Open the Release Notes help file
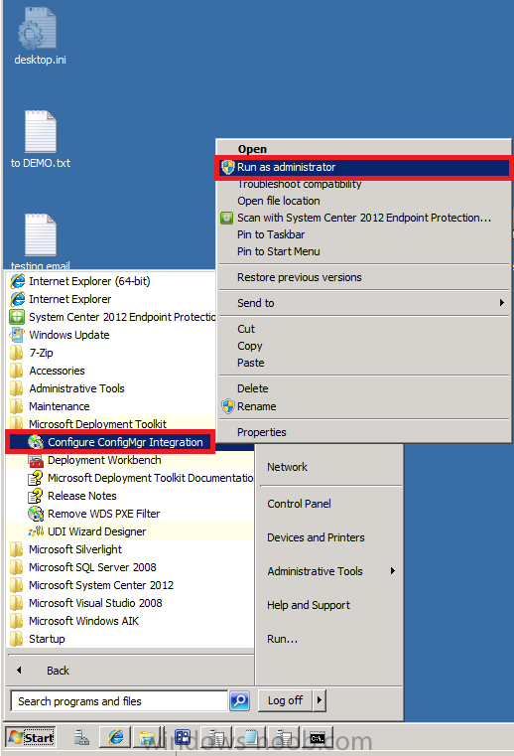Screen dimensions: 514x756 click(82, 496)
